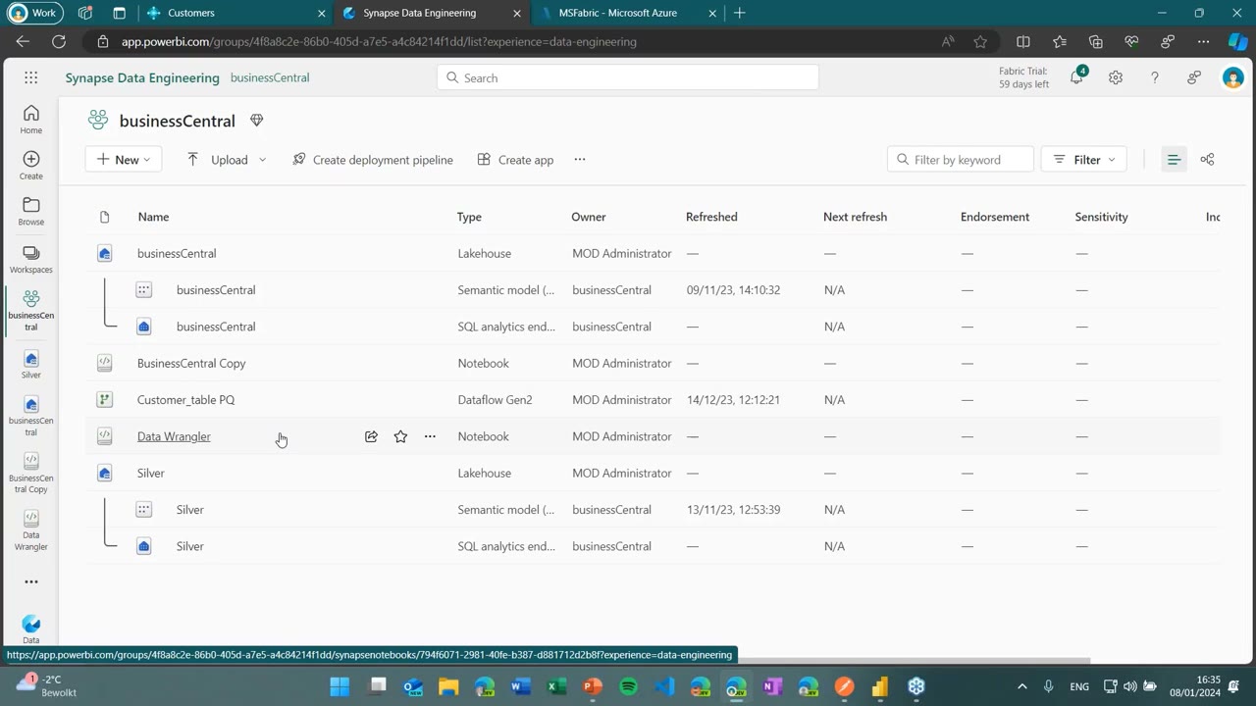Image resolution: width=1256 pixels, height=706 pixels.
Task: Open help question mark icon
Action: click(x=1155, y=77)
